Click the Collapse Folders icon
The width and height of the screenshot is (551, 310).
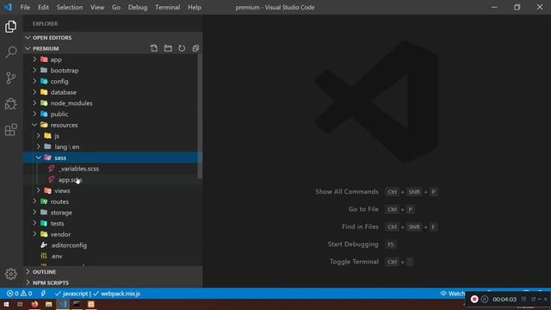pos(195,48)
